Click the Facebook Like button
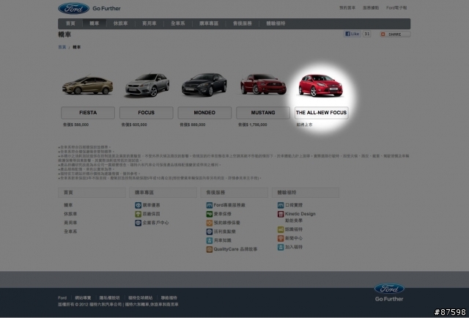The height and width of the screenshot is (318, 469). pos(352,34)
